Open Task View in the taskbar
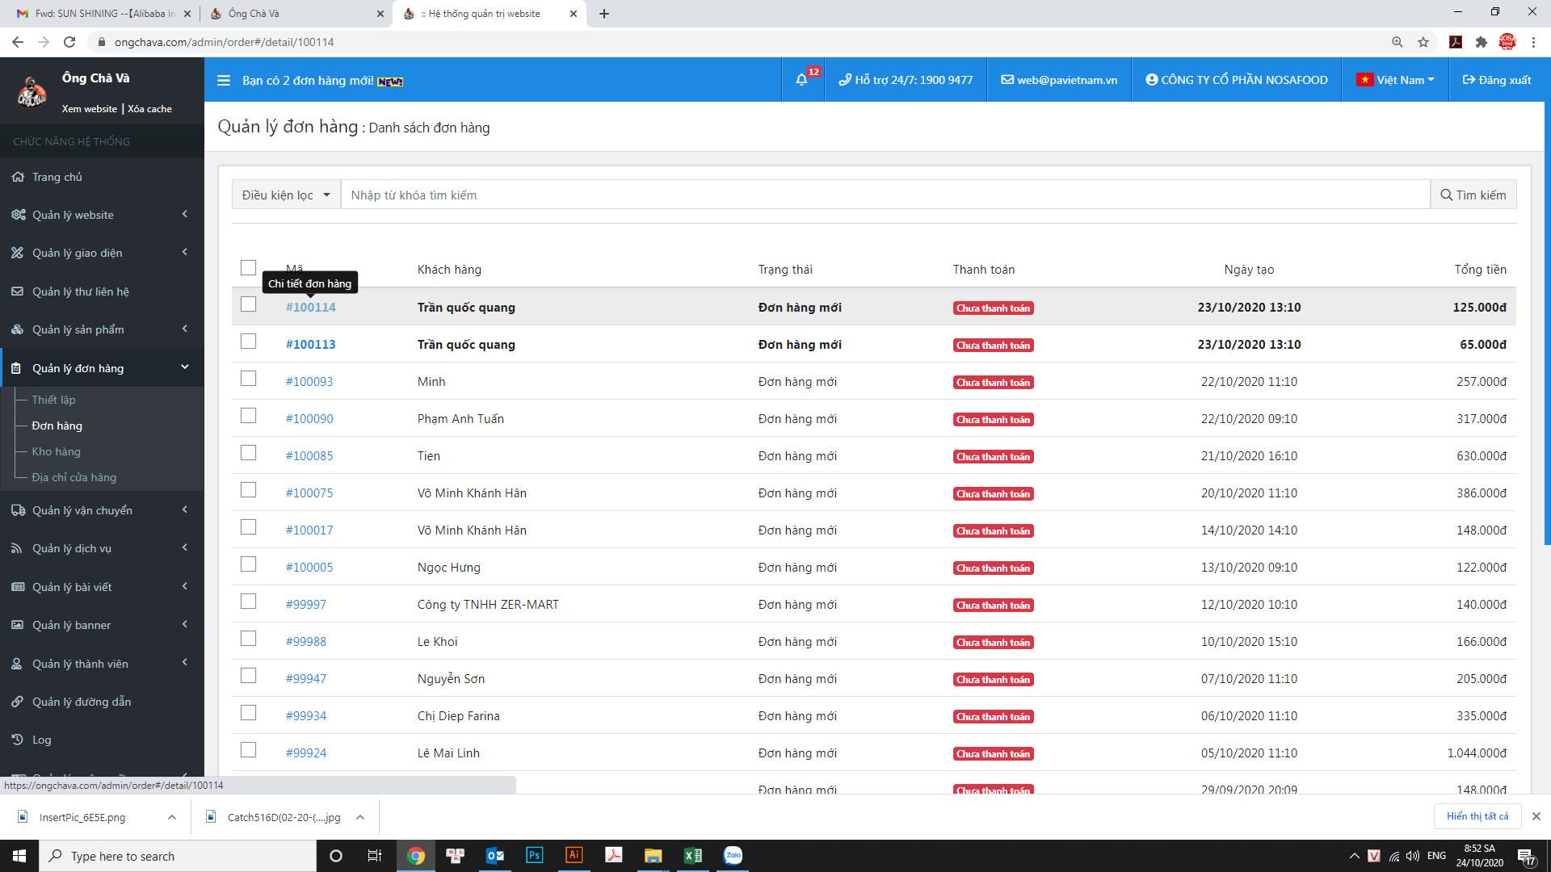1551x872 pixels. pos(375,856)
